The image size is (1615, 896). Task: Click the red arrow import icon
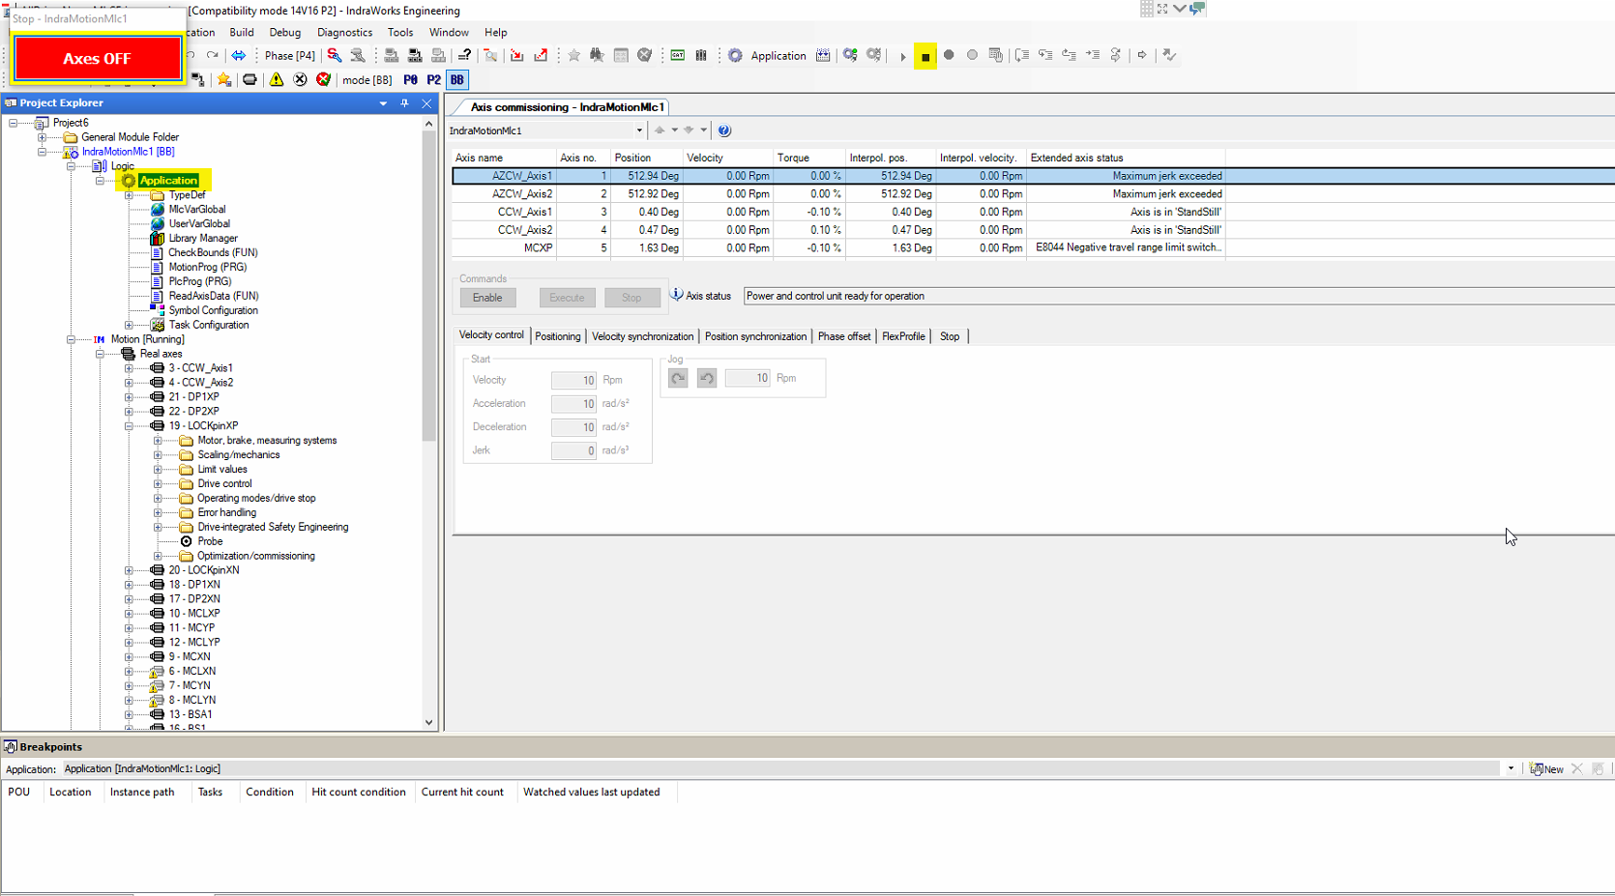pos(517,55)
